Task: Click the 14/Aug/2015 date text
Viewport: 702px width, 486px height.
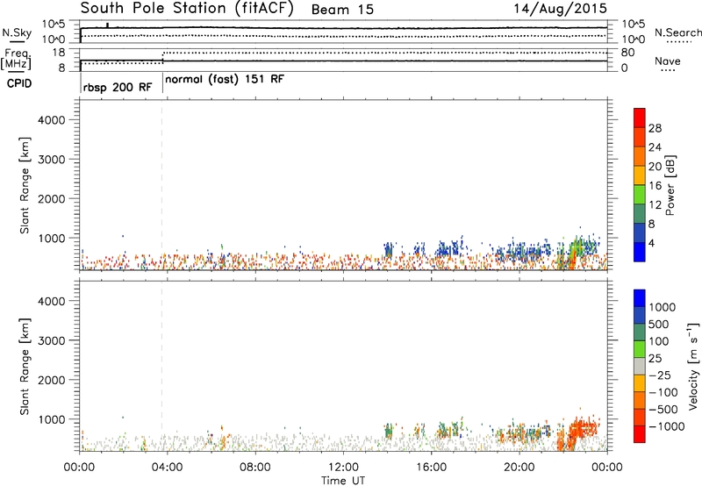Action: [560, 9]
